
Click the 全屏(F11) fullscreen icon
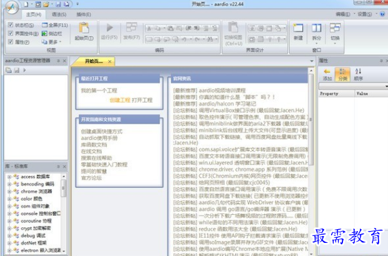coord(44,25)
